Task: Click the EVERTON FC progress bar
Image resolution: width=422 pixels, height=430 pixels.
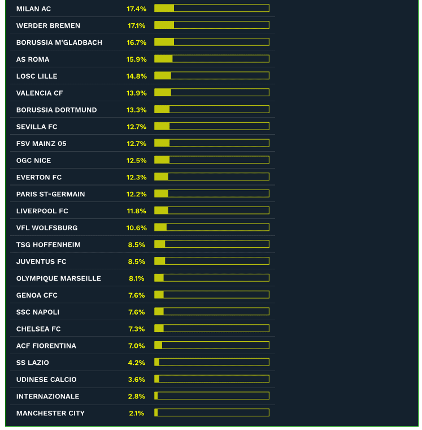Action: [211, 177]
